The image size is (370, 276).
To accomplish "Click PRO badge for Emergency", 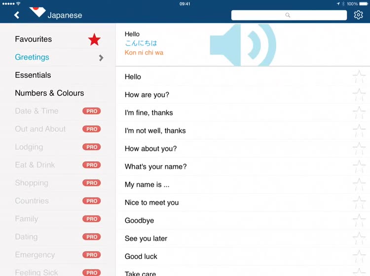I will tap(92, 254).
